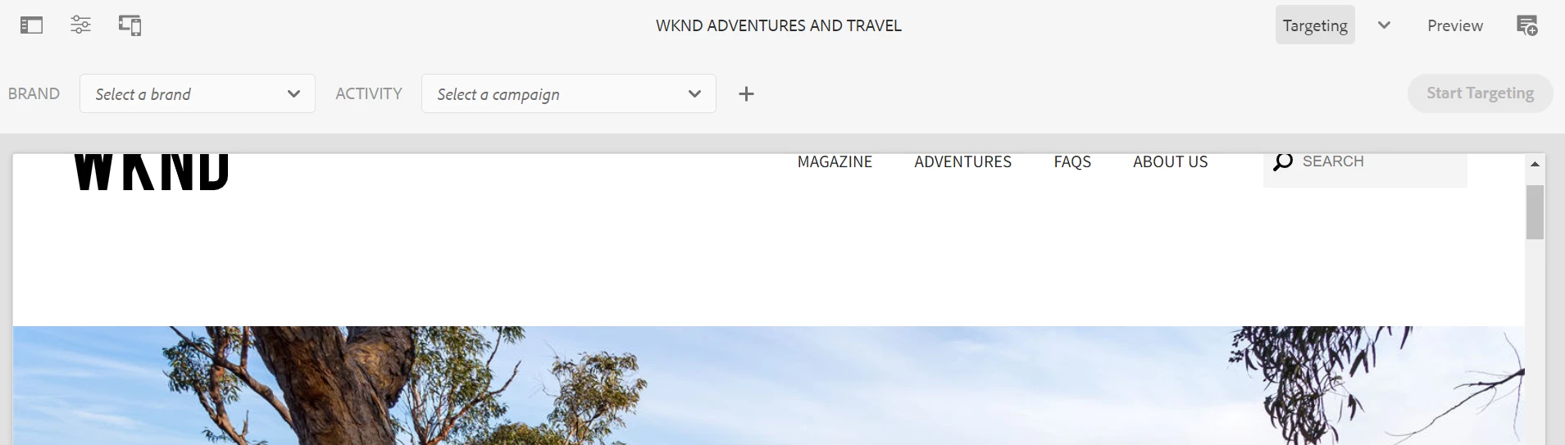Open the Select a brand dropdown

198,94
